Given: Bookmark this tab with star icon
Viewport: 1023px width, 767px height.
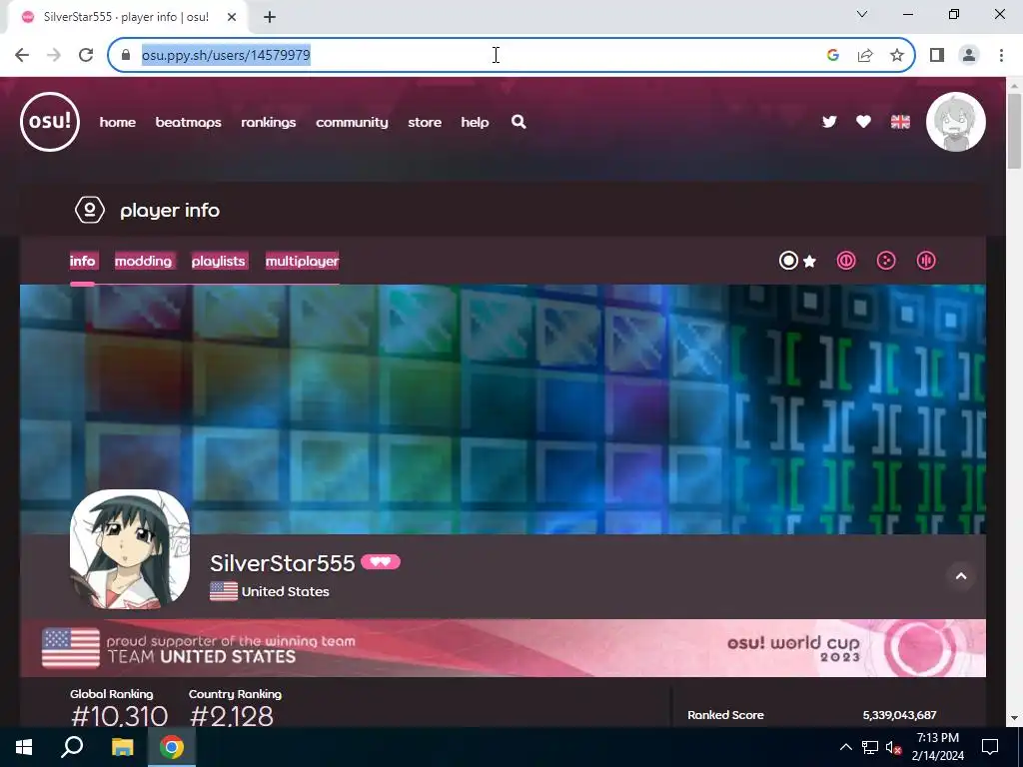Looking at the screenshot, I should tap(897, 55).
